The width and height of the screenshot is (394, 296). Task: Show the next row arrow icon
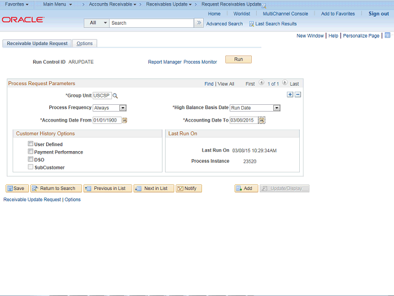click(x=284, y=83)
